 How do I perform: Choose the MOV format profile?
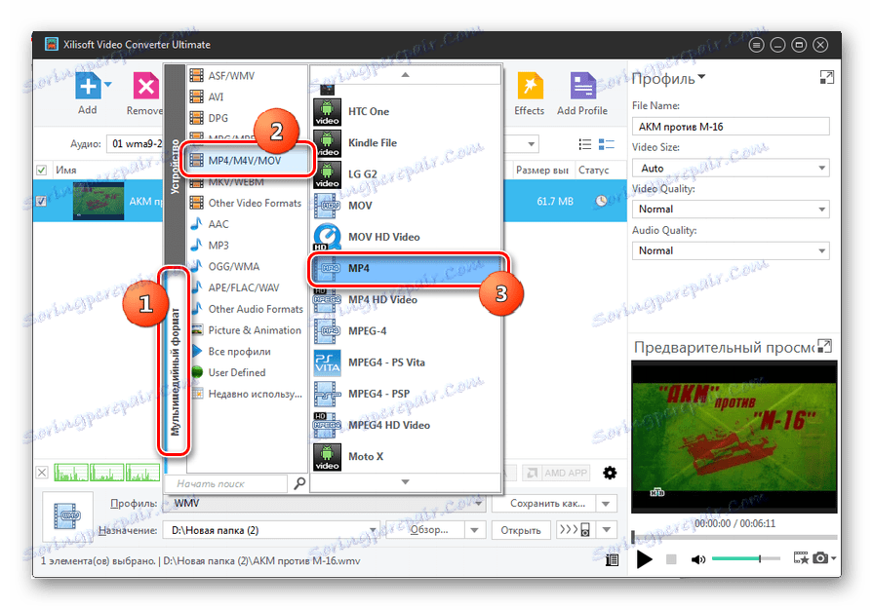point(406,206)
